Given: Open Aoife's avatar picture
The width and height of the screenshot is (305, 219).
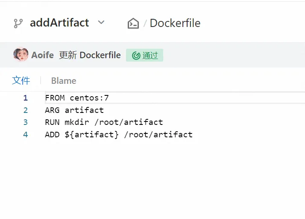Looking at the screenshot, I should tap(21, 55).
